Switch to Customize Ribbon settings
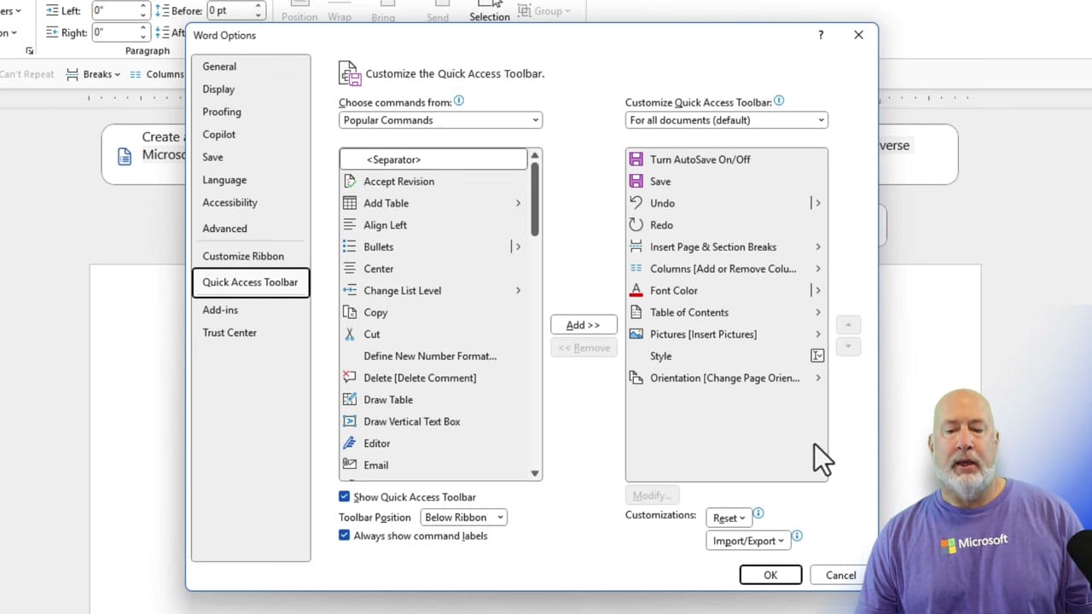Image resolution: width=1092 pixels, height=614 pixels. [243, 256]
